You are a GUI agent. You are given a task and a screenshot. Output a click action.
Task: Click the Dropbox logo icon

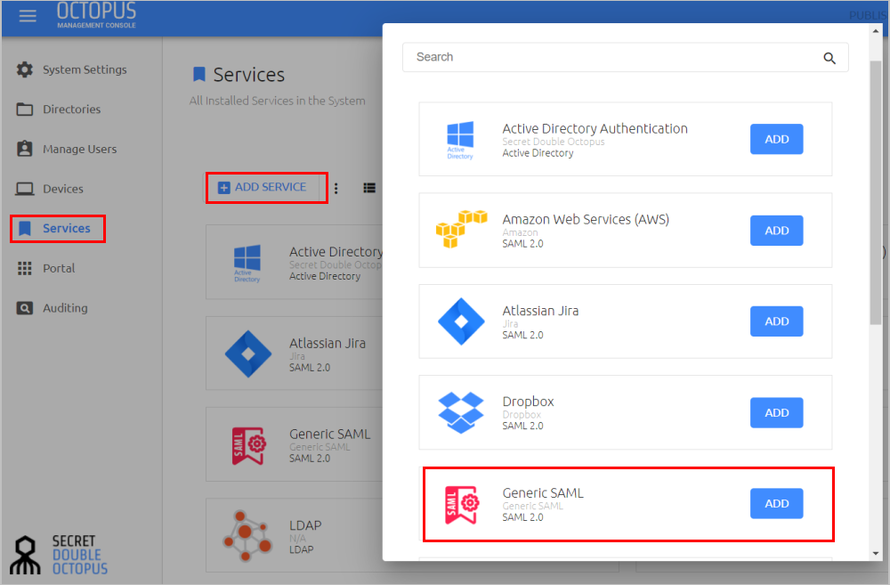pyautogui.click(x=461, y=413)
